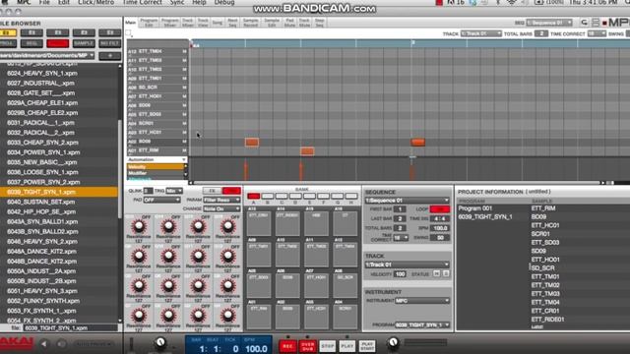630x354 pixels.
Task: Click the Q16 Resonance knob at top right
Action: pyautogui.click(x=227, y=226)
